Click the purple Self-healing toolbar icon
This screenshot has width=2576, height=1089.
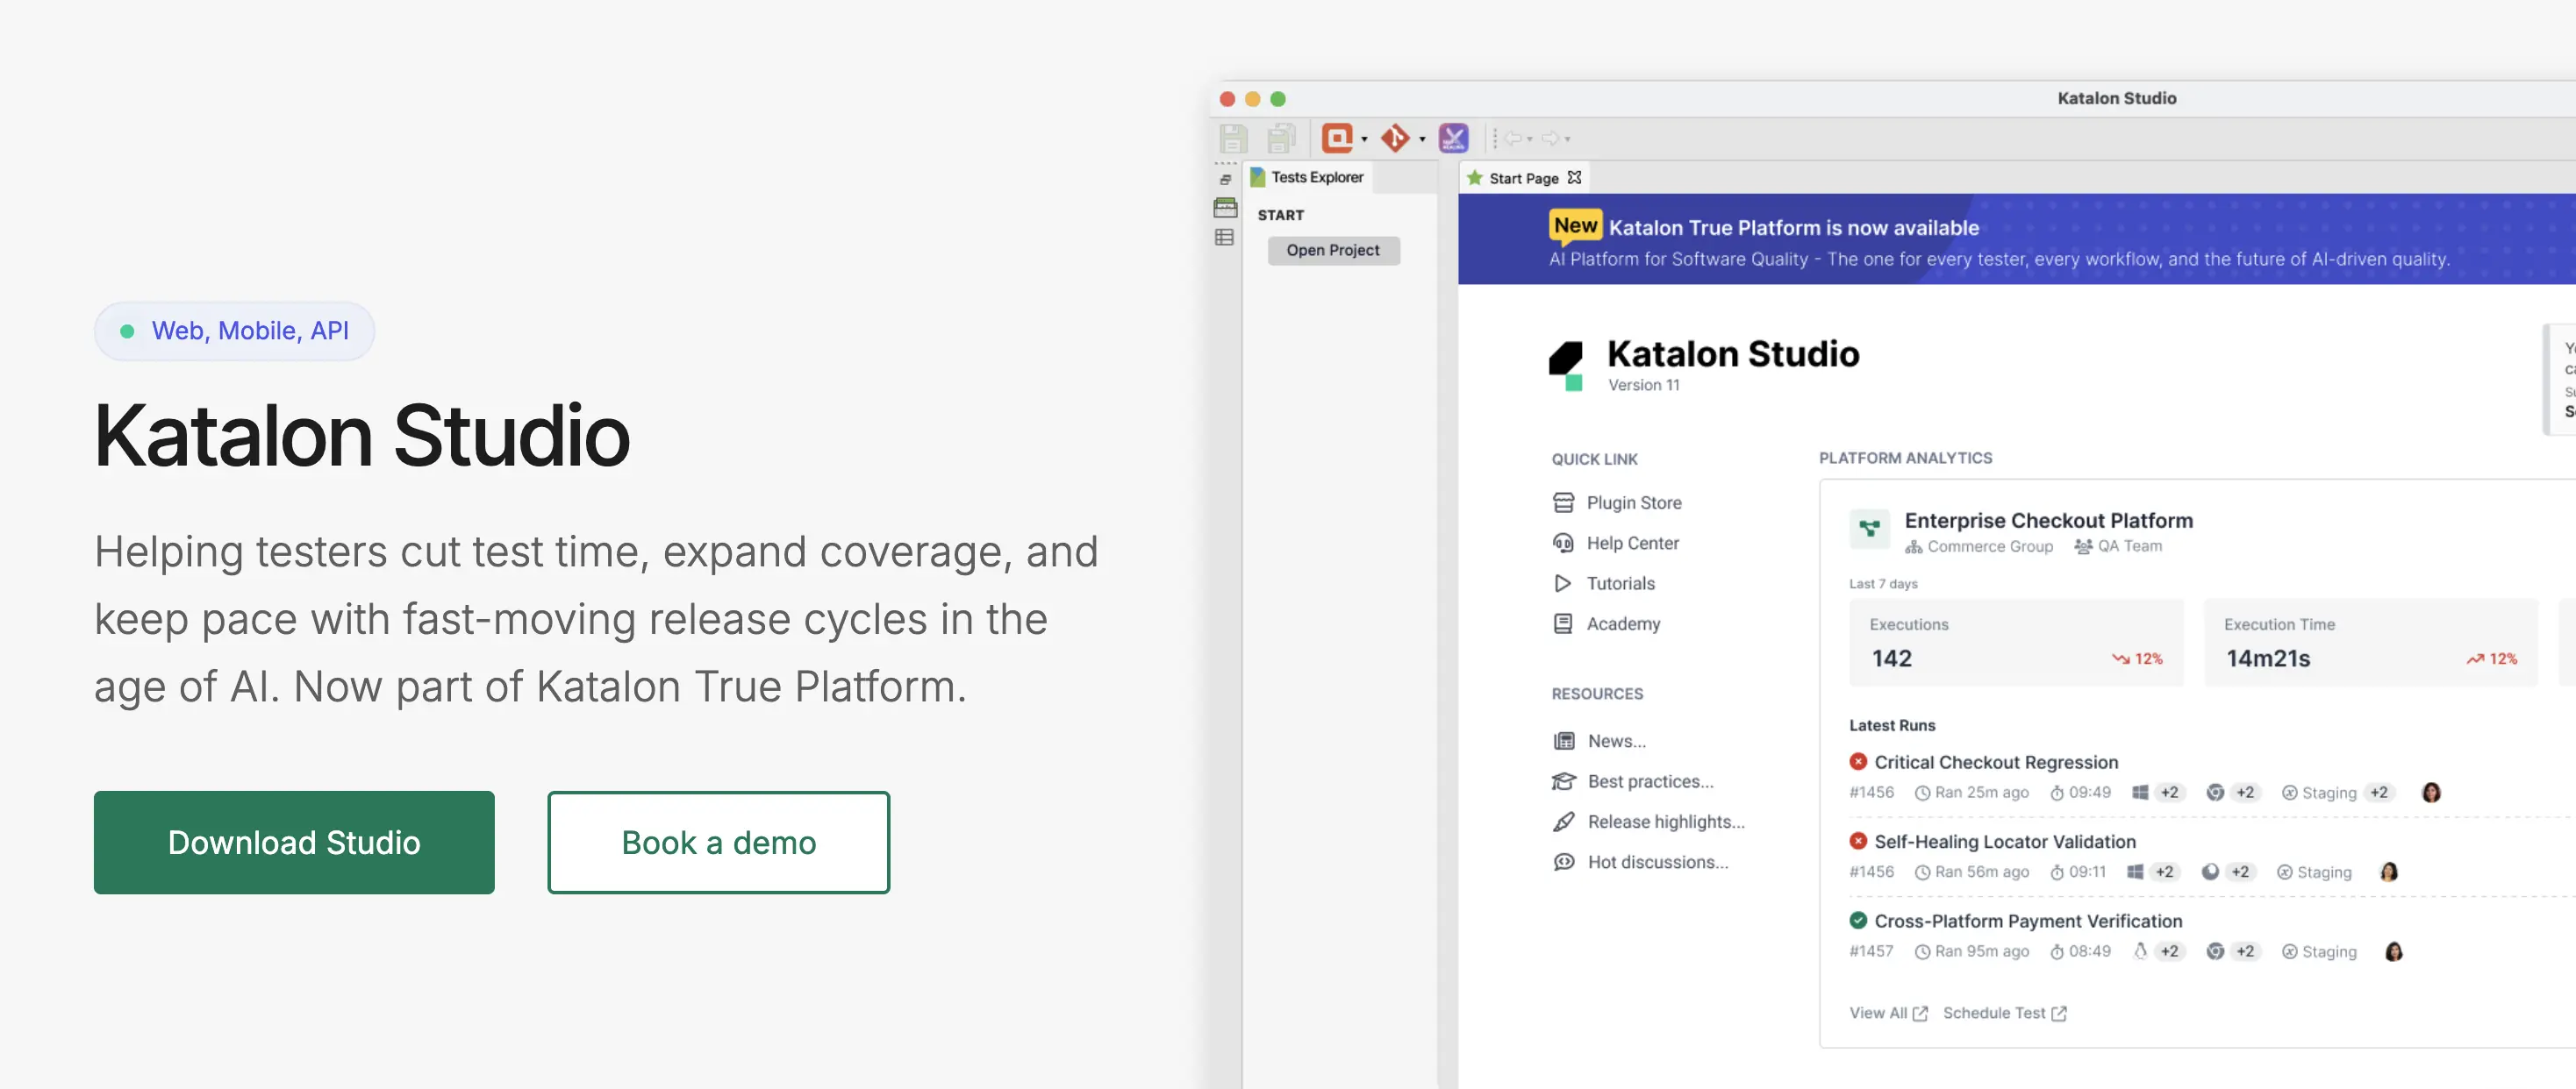click(1453, 138)
